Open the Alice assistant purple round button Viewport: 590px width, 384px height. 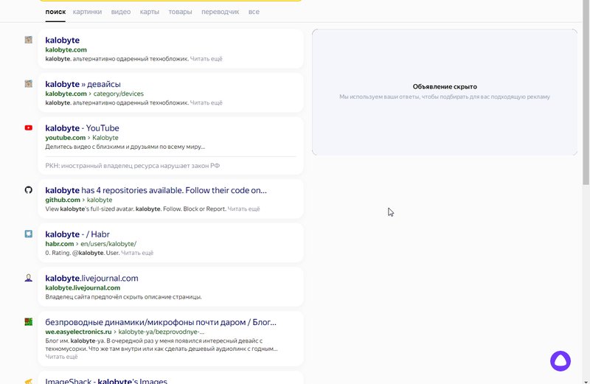click(x=560, y=361)
